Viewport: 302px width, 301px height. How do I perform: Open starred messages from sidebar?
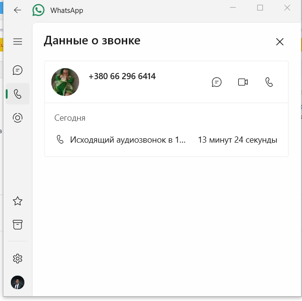pyautogui.click(x=18, y=201)
